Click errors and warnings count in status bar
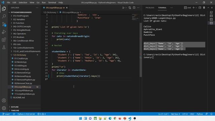Image resolution: width=215 pixels, height=121 pixels. [x=42, y=114]
